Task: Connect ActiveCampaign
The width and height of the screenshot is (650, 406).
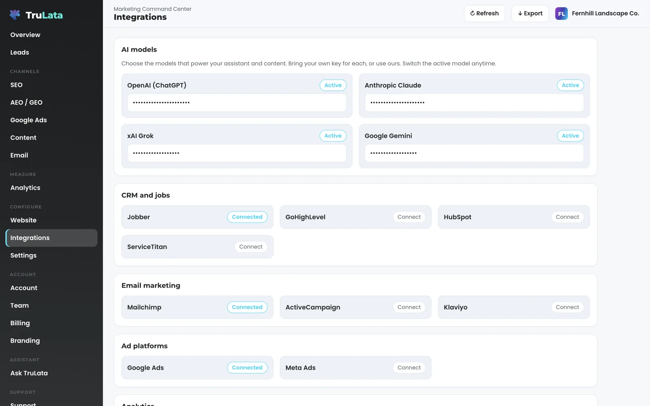Action: pyautogui.click(x=409, y=307)
